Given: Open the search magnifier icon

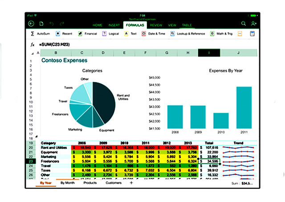Looking at the screenshot, I should pyautogui.click(x=244, y=24).
